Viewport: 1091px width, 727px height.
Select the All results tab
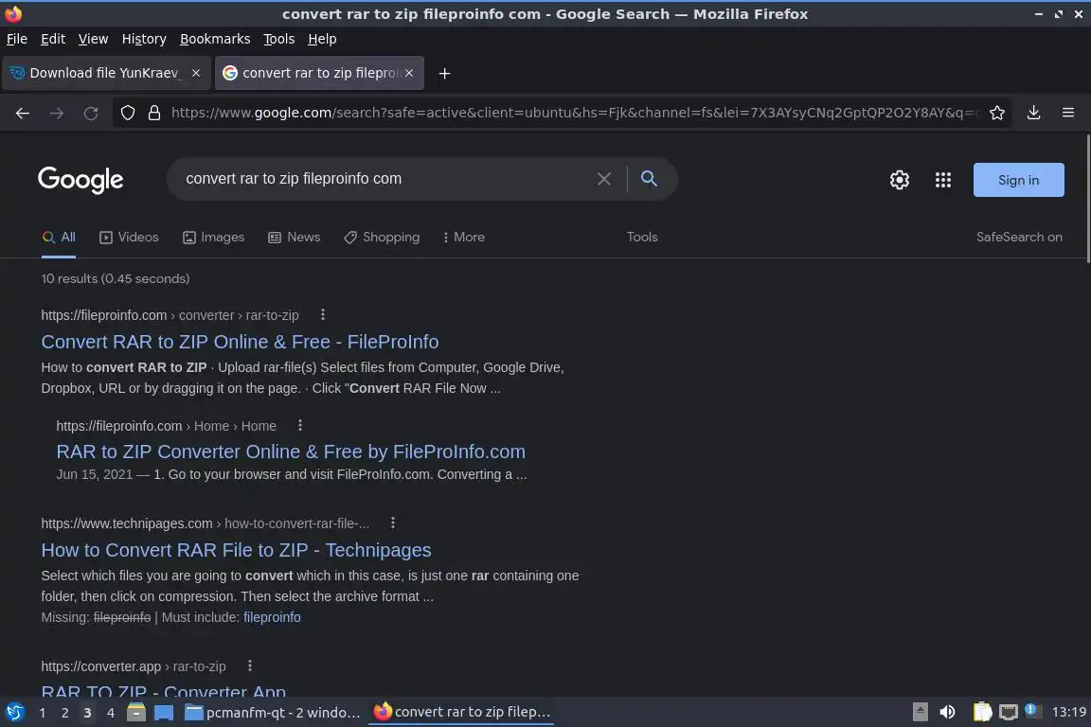59,238
